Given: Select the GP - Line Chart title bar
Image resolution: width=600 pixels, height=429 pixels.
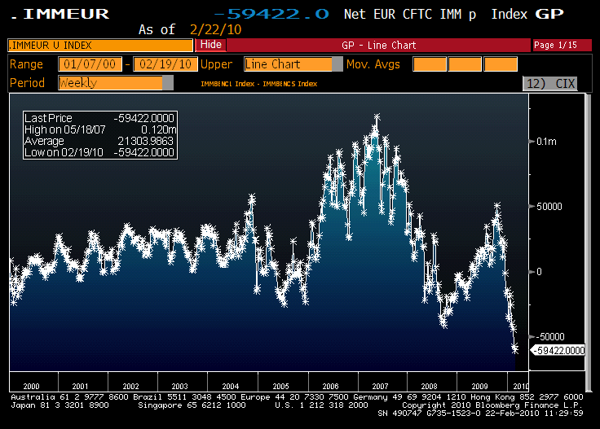Looking at the screenshot, I should click(x=378, y=45).
